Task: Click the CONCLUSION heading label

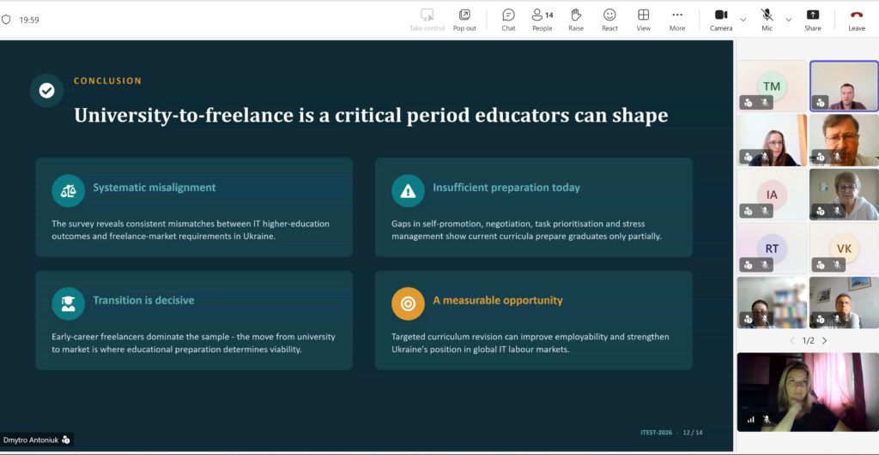Action: 107,81
